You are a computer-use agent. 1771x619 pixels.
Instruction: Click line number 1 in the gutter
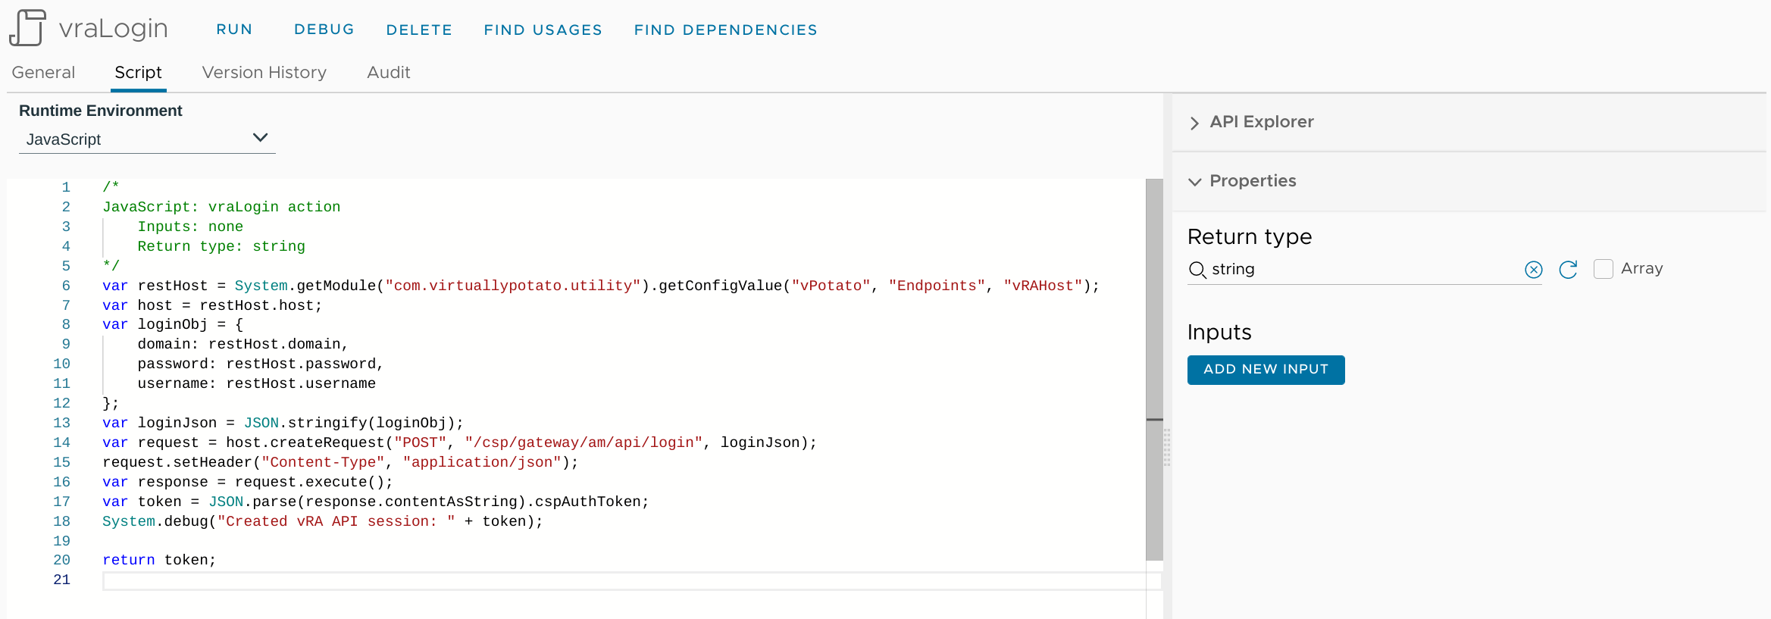point(66,187)
